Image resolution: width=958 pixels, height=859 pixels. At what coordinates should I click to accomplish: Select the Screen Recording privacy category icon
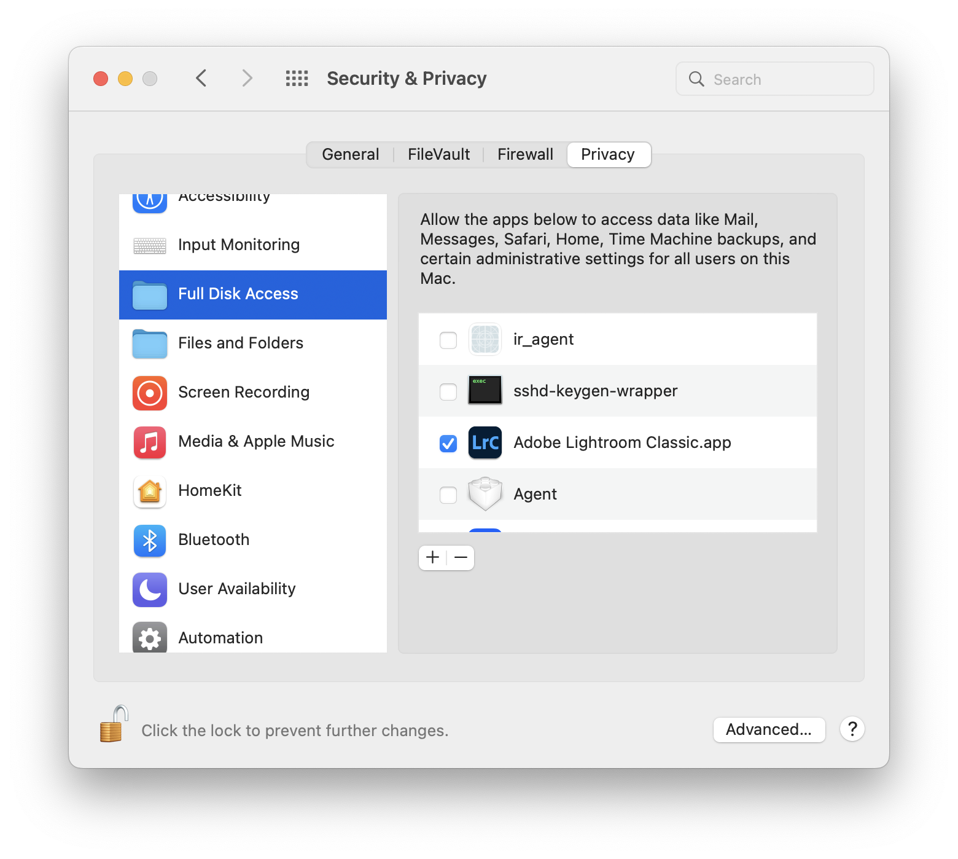(149, 393)
